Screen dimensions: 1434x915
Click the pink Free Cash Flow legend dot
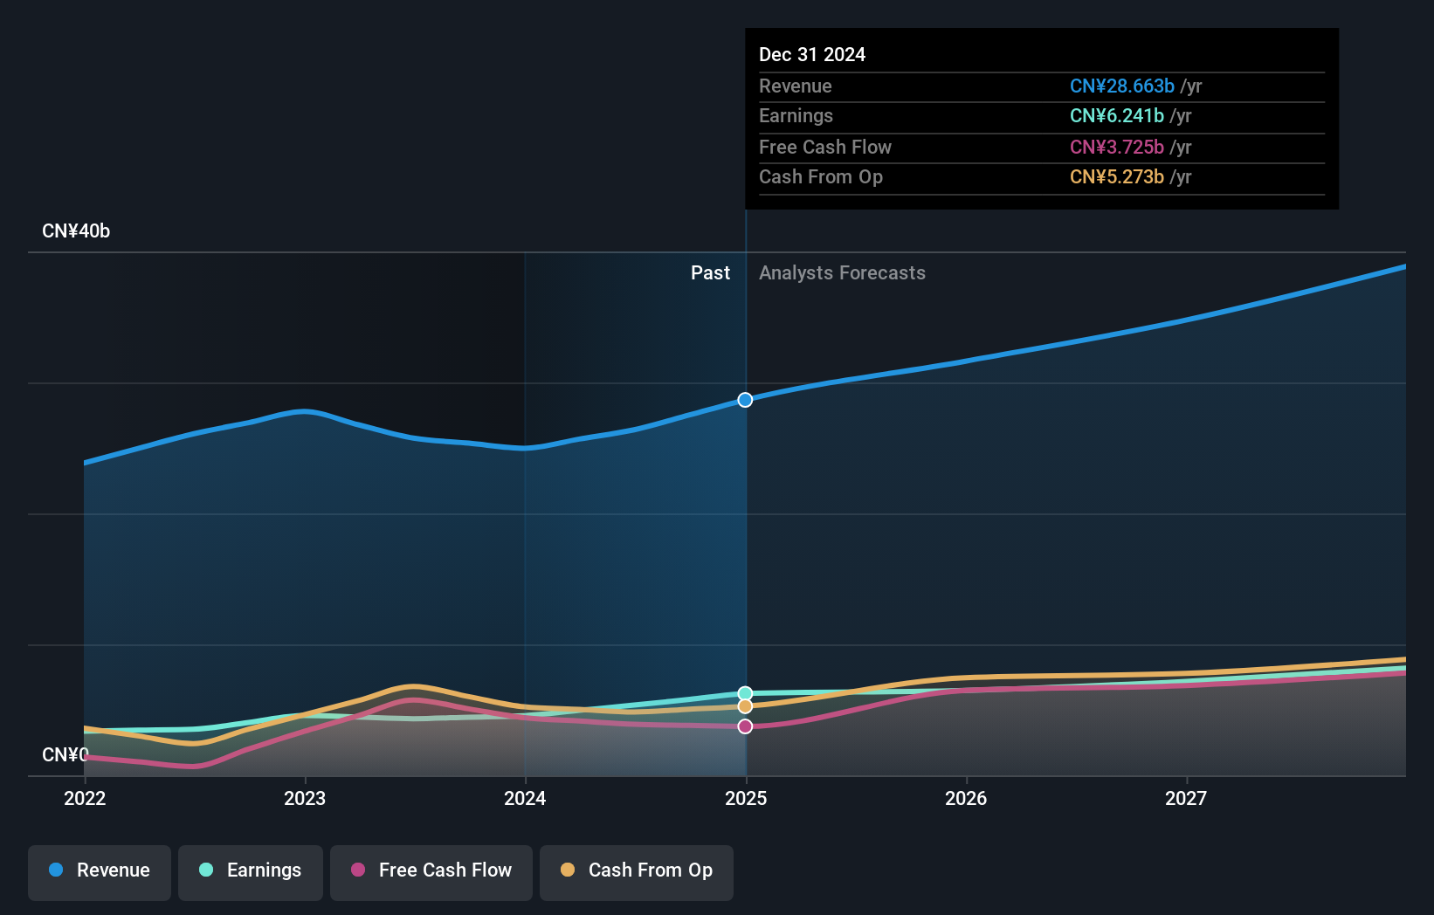[357, 870]
